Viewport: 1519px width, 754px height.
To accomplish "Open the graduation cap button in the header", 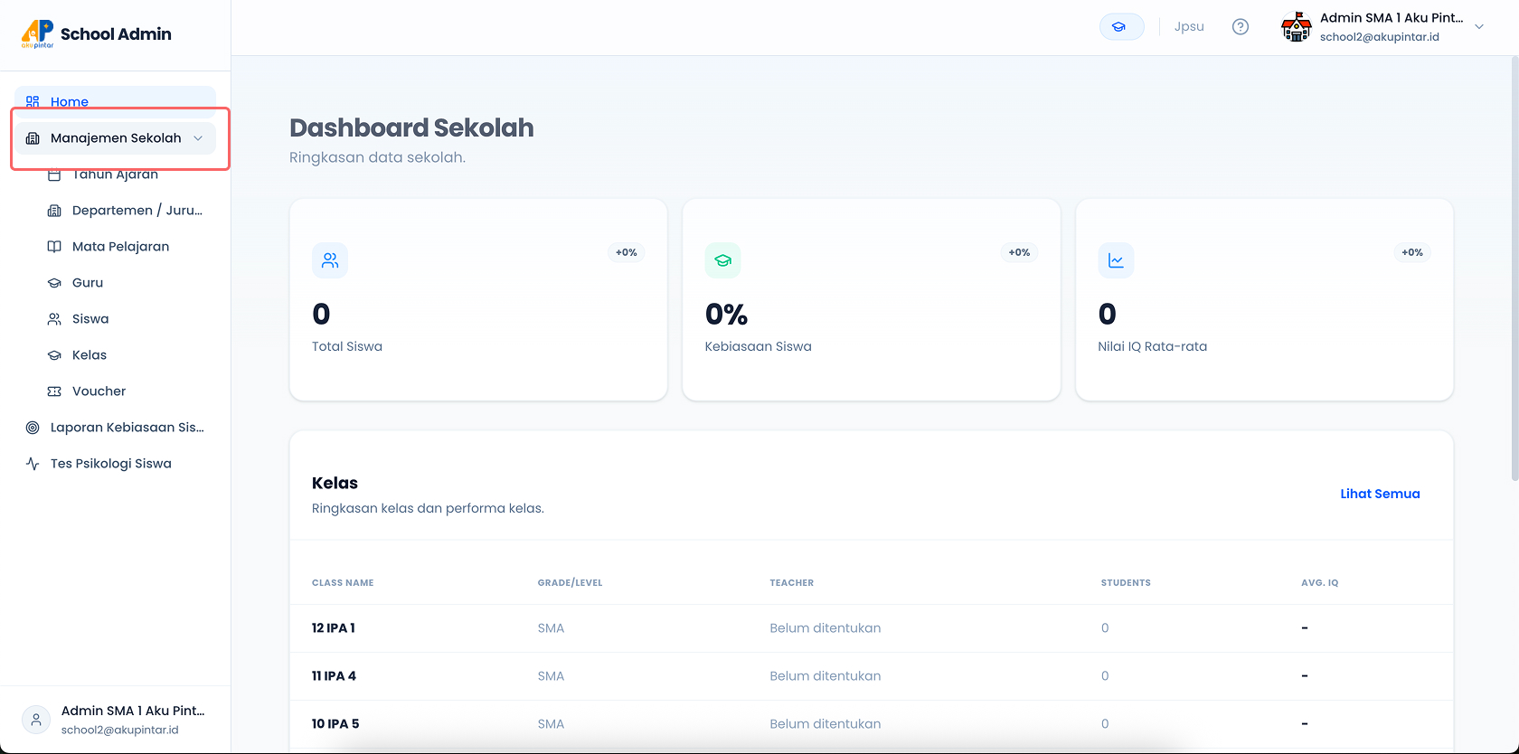I will pos(1121,27).
